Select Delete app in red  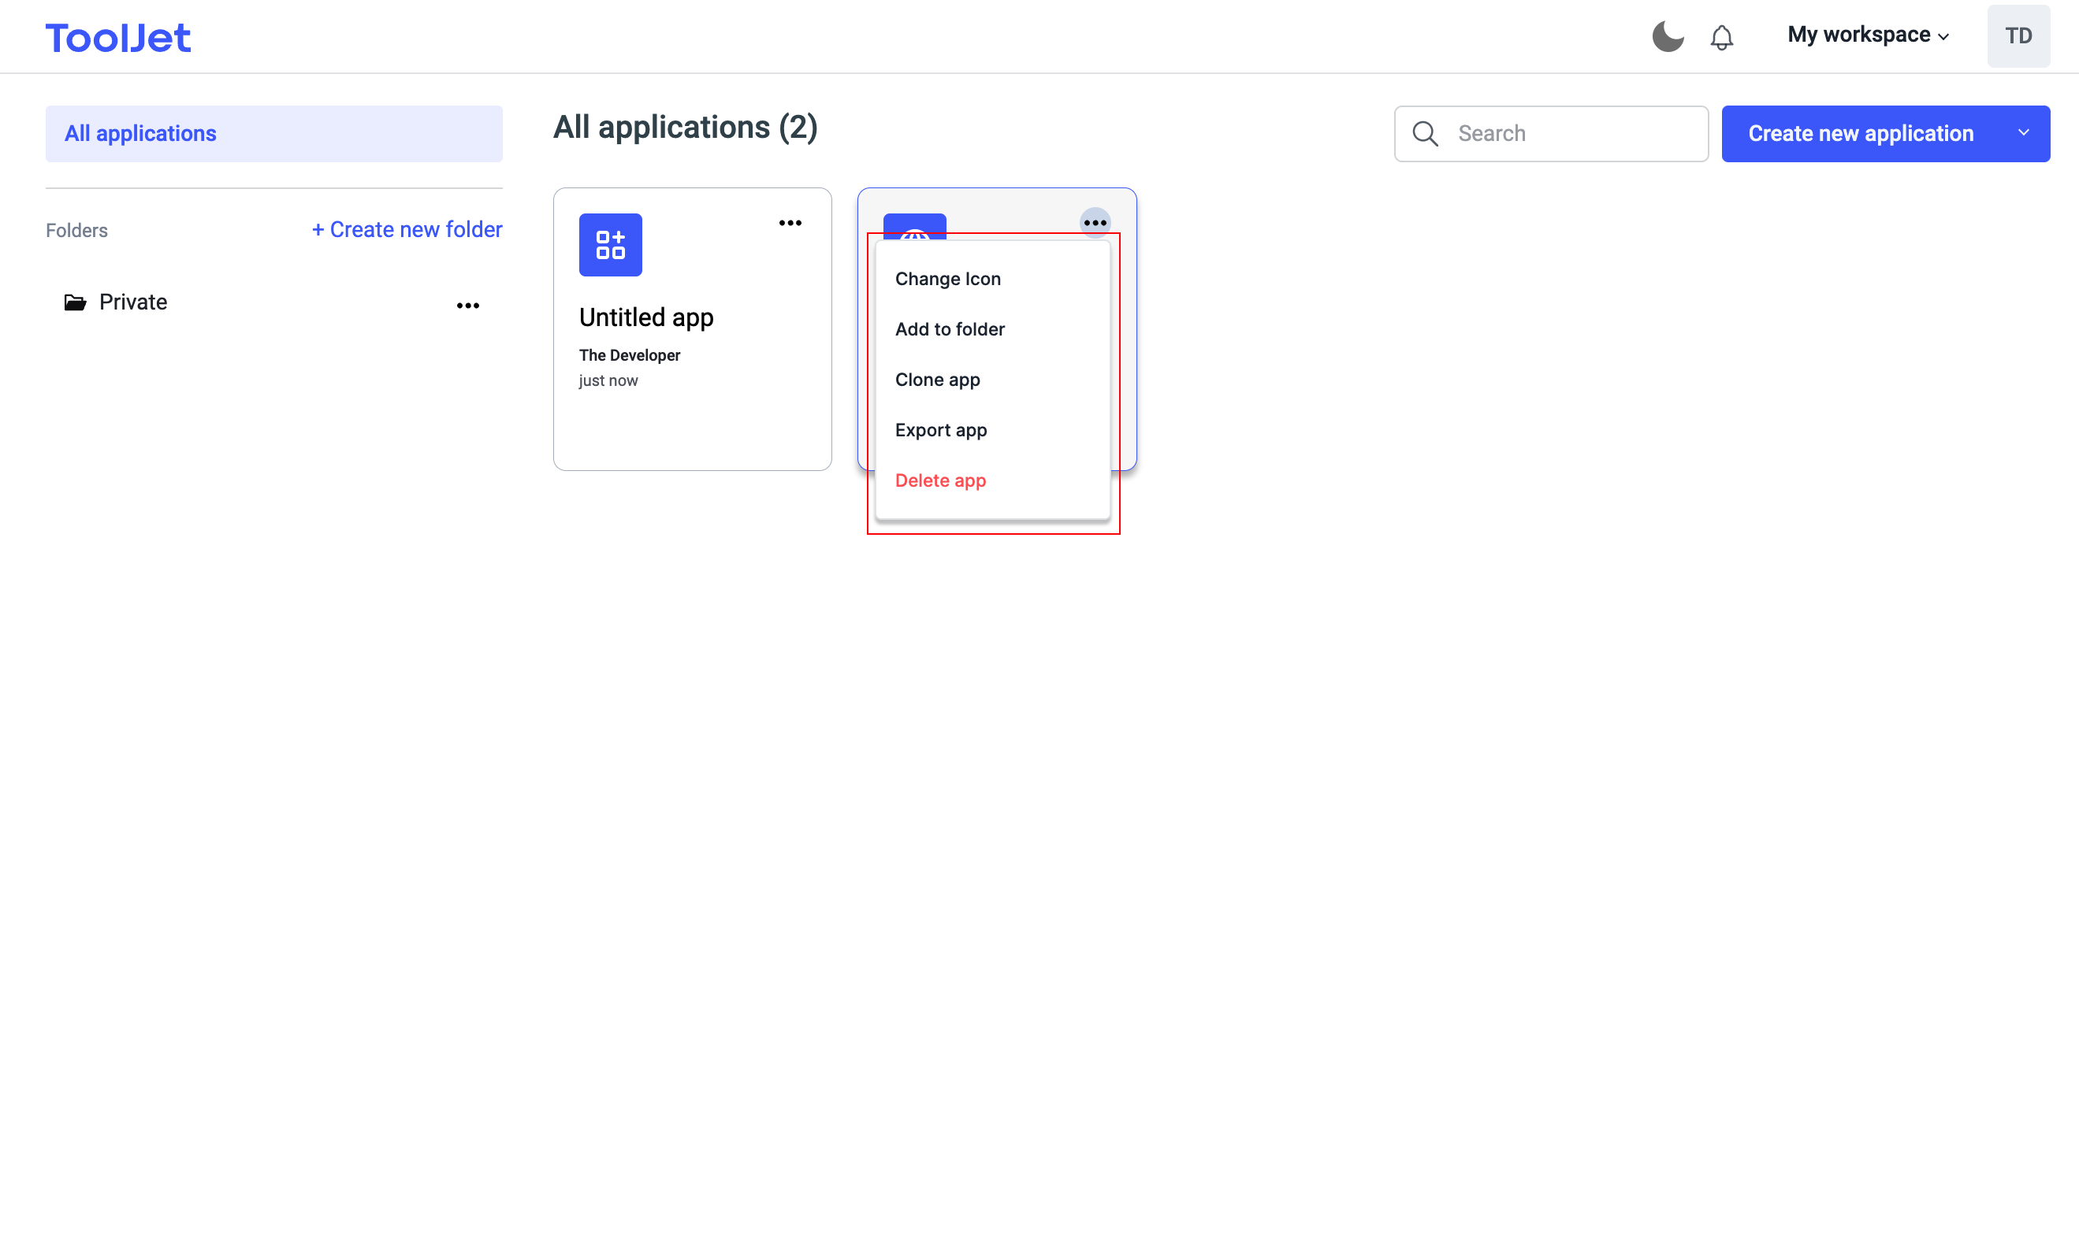pyautogui.click(x=940, y=480)
